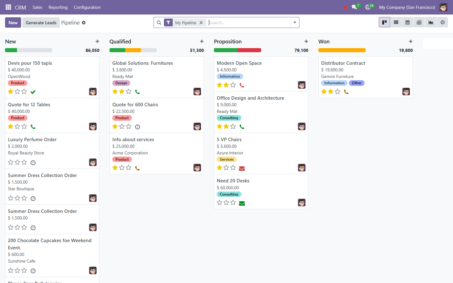Screen dimensions: 453x283
Task: Quick add opportunity in Won column
Action: point(411,42)
